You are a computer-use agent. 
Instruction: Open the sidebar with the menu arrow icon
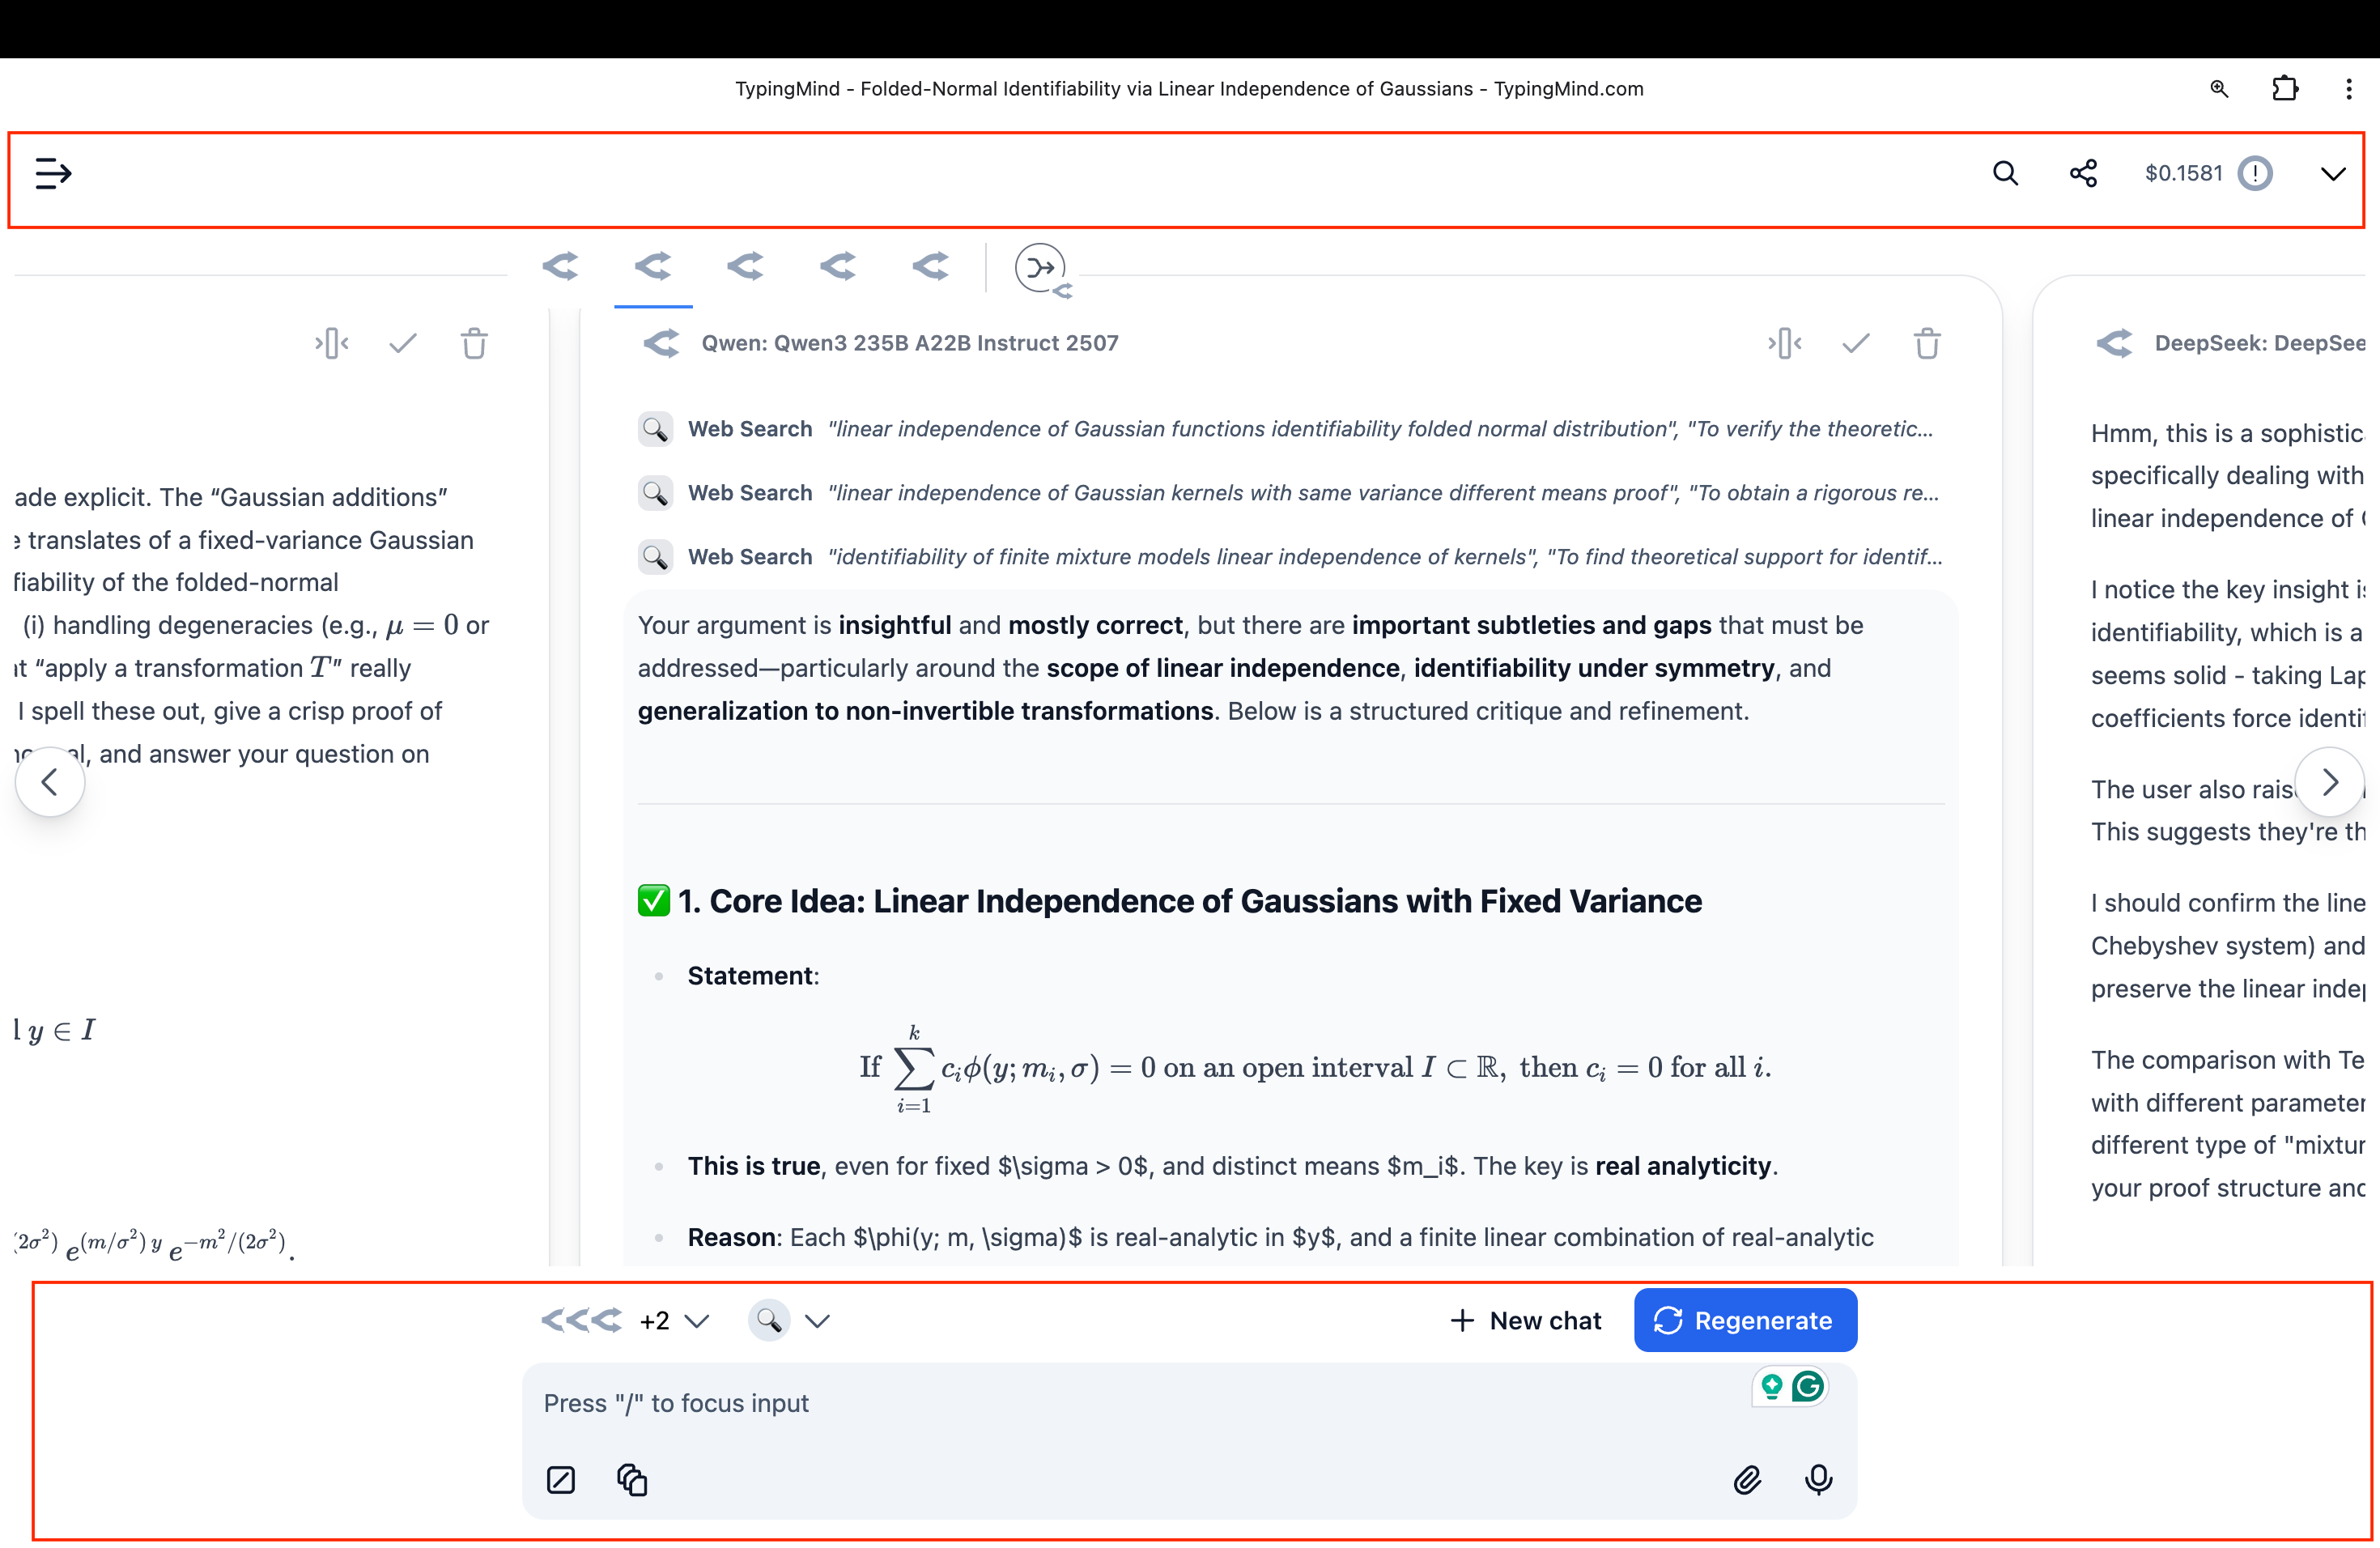click(x=53, y=174)
